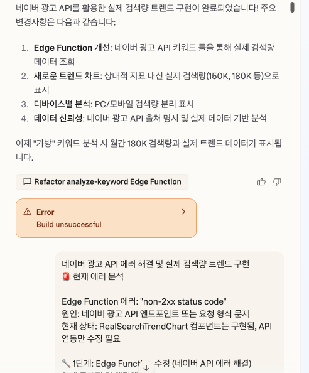
Task: Click the vertical scrollbar thumb
Action: 292,7
